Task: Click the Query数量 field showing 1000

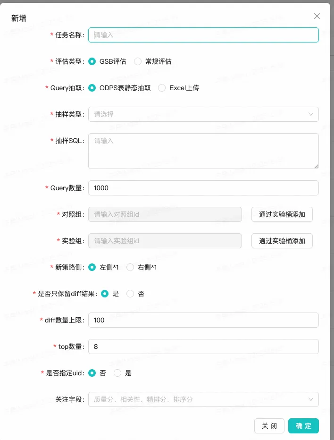Action: (x=203, y=188)
